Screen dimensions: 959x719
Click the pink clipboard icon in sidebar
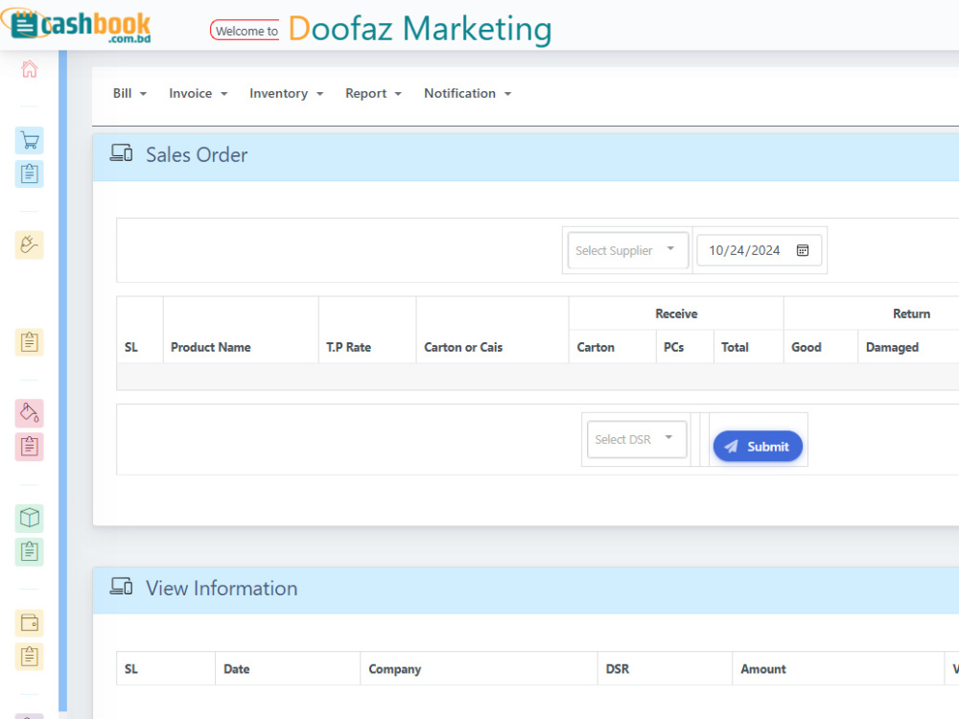click(30, 447)
